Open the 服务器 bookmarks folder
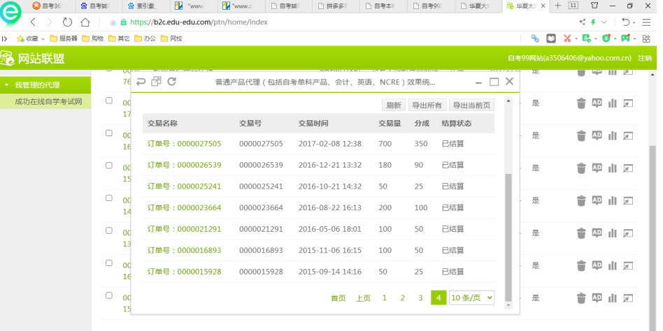 point(64,38)
